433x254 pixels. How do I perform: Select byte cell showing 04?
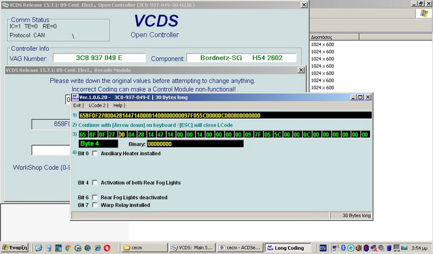(x=132, y=135)
